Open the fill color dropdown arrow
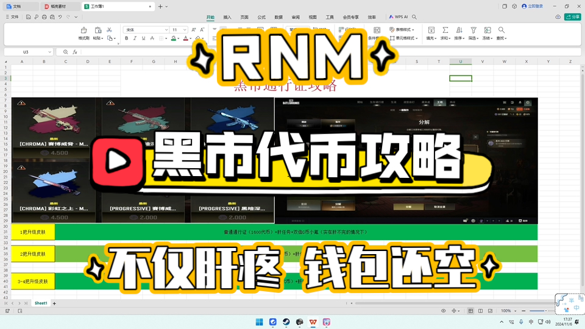The width and height of the screenshot is (585, 329). pos(179,38)
